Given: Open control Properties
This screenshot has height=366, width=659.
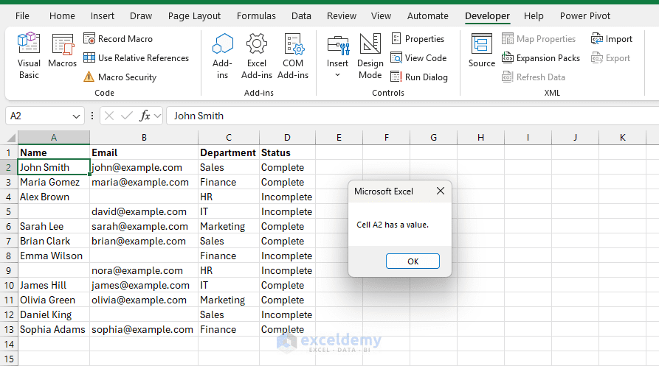Looking at the screenshot, I should (418, 39).
